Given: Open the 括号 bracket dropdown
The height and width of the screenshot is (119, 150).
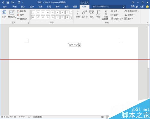Looking at the screenshot, I should click(x=115, y=11).
